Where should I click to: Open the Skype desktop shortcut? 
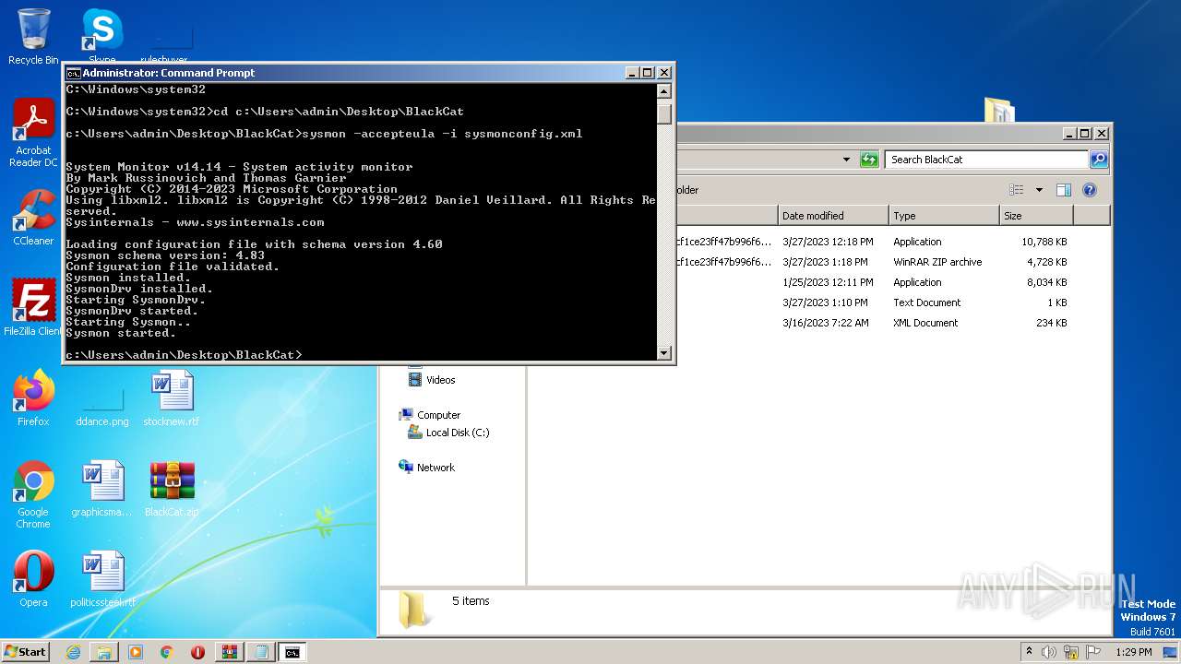coord(101,37)
